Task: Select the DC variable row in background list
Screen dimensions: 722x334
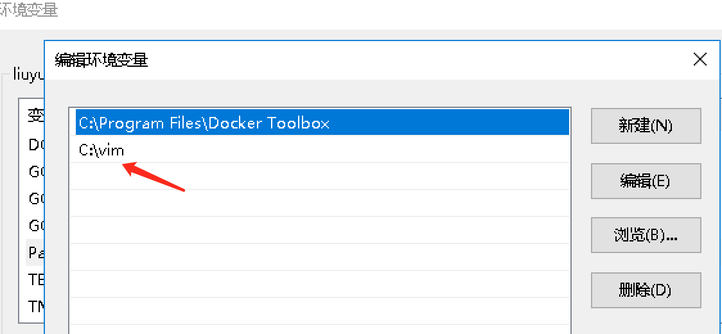Action: [x=36, y=145]
